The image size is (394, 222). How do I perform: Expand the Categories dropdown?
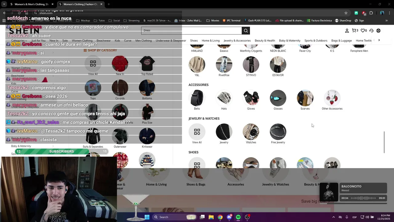[19, 40]
